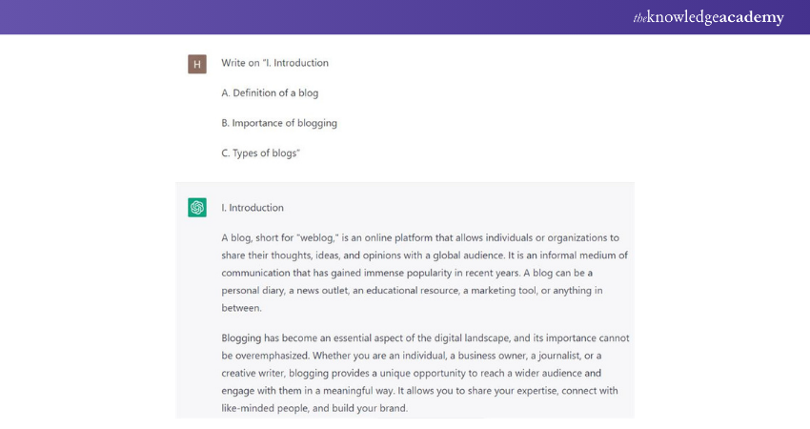Click the user avatar labeled H
The width and height of the screenshot is (810, 429).
point(197,65)
